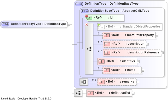Image resolution: width=168 pixels, height=100 pixels.
Task: Select the '<Ref> : id' attribute text
Action: pyautogui.click(x=103, y=17)
